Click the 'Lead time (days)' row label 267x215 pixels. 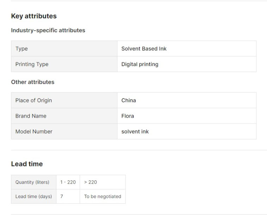point(34,196)
